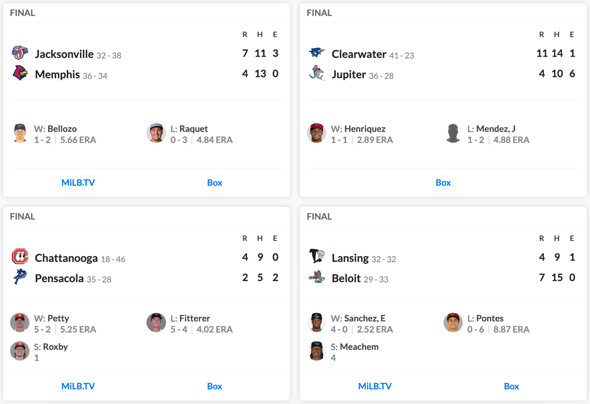Click the Lansing Lugnuts logo
590x404 pixels.
[x=317, y=256]
